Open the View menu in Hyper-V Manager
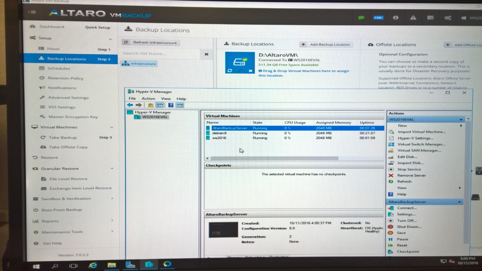Screen dimensions: 482x271 (x=165, y=99)
